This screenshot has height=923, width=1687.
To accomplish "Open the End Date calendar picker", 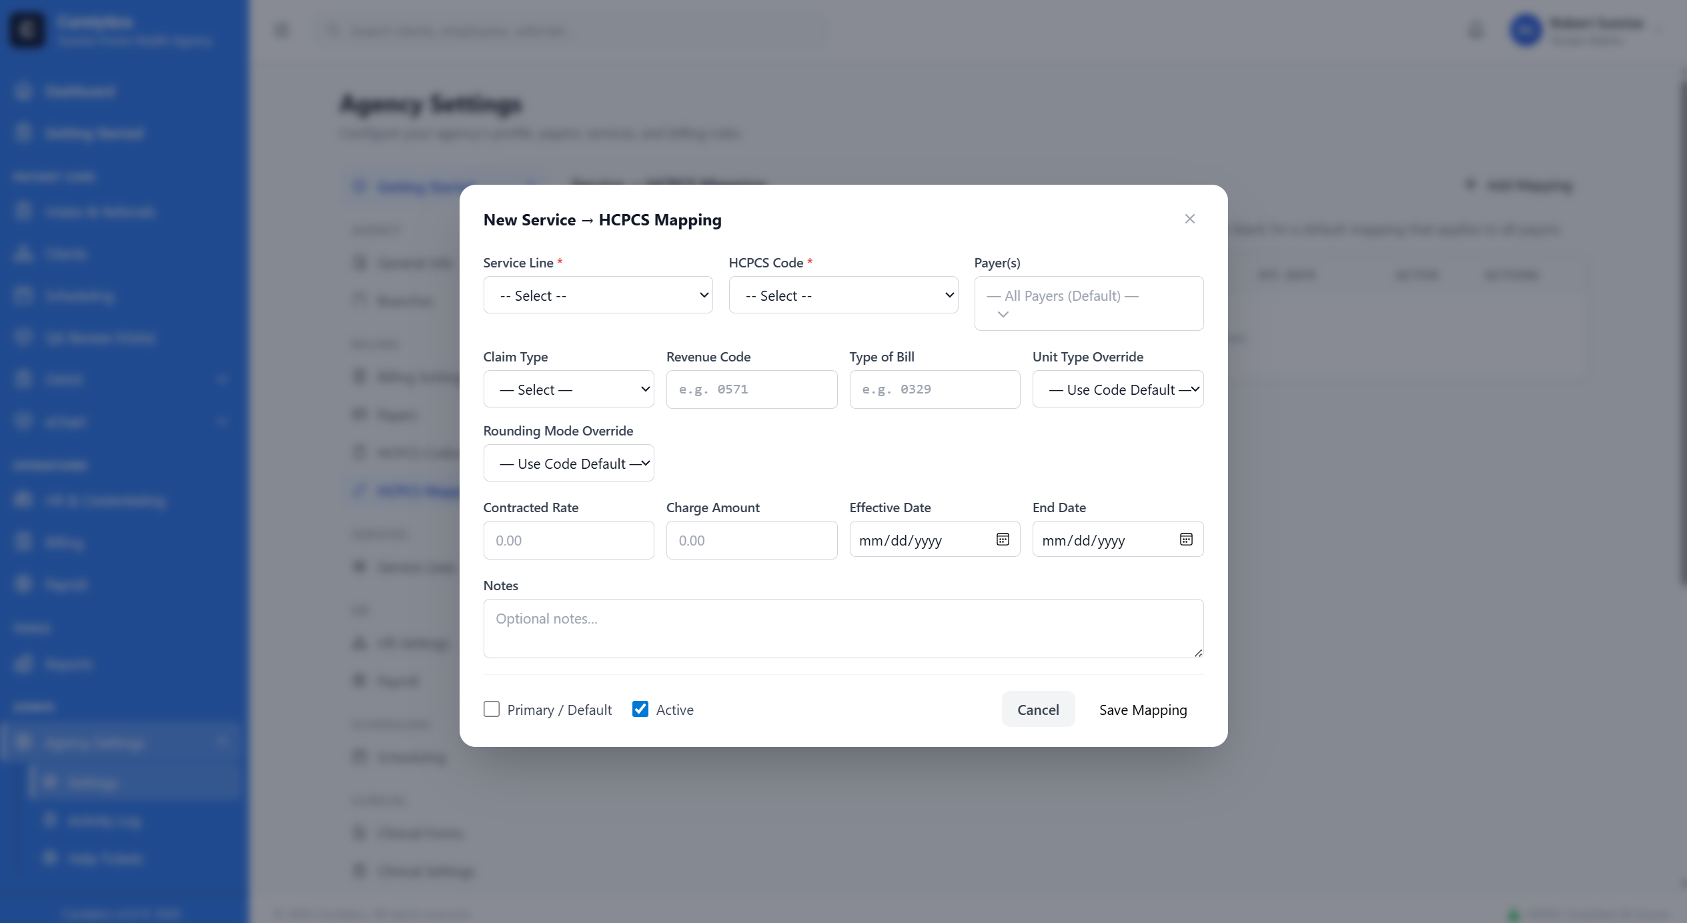I will click(1186, 540).
